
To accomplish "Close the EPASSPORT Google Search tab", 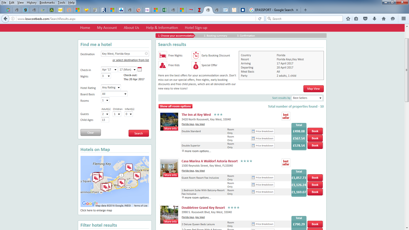I will pyautogui.click(x=297, y=10).
